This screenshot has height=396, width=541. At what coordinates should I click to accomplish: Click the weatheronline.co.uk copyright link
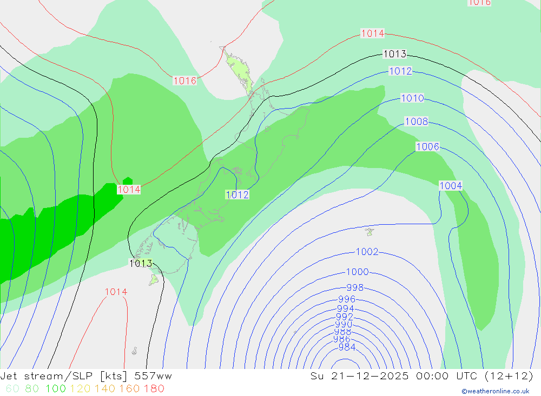[x=496, y=391]
